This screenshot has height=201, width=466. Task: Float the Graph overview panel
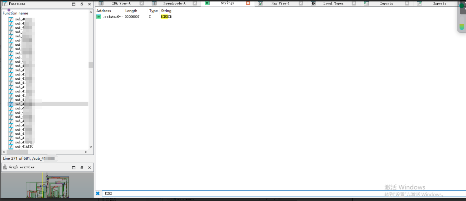(x=82, y=167)
